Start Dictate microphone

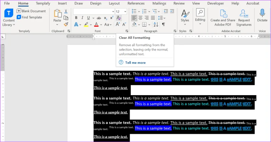[262, 15]
